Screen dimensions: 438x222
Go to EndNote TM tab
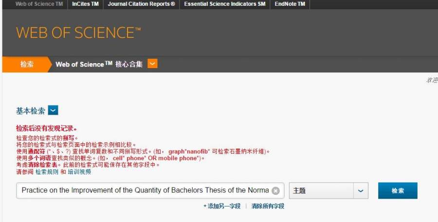[x=290, y=4]
